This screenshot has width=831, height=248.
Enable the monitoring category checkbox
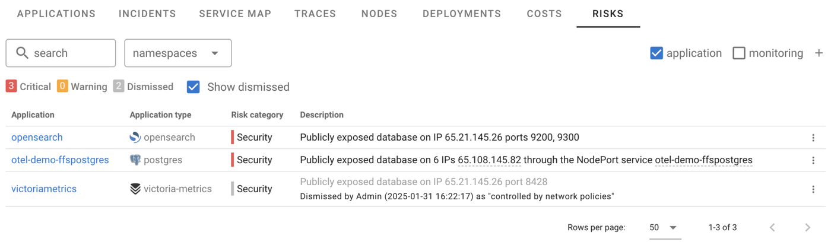click(x=739, y=53)
